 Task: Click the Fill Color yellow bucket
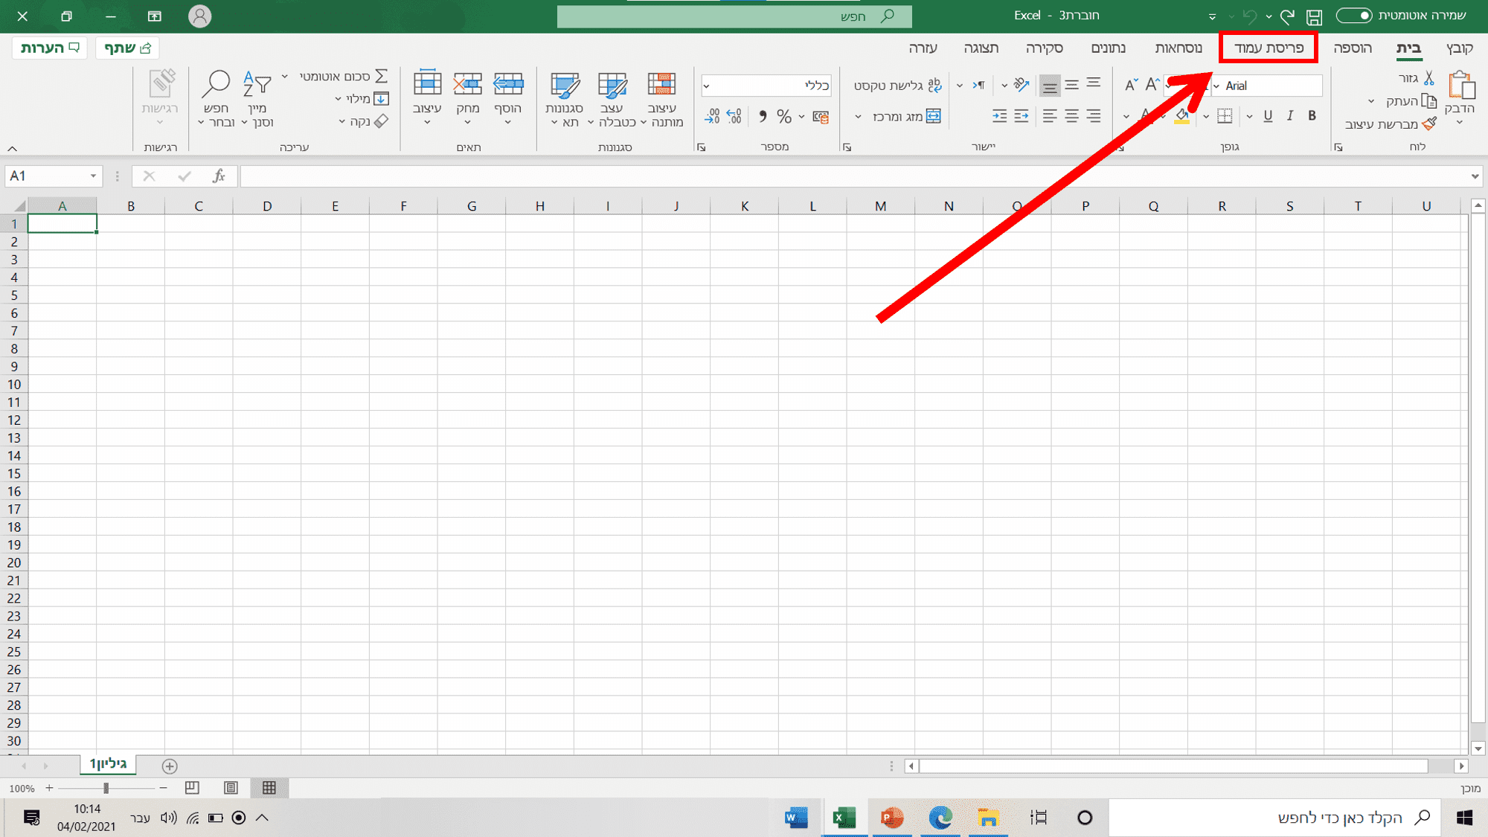1182,116
